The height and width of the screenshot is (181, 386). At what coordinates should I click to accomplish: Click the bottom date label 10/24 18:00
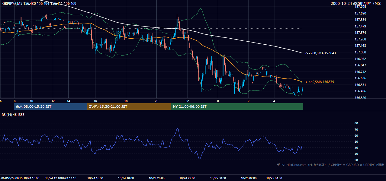click(x=126, y=178)
